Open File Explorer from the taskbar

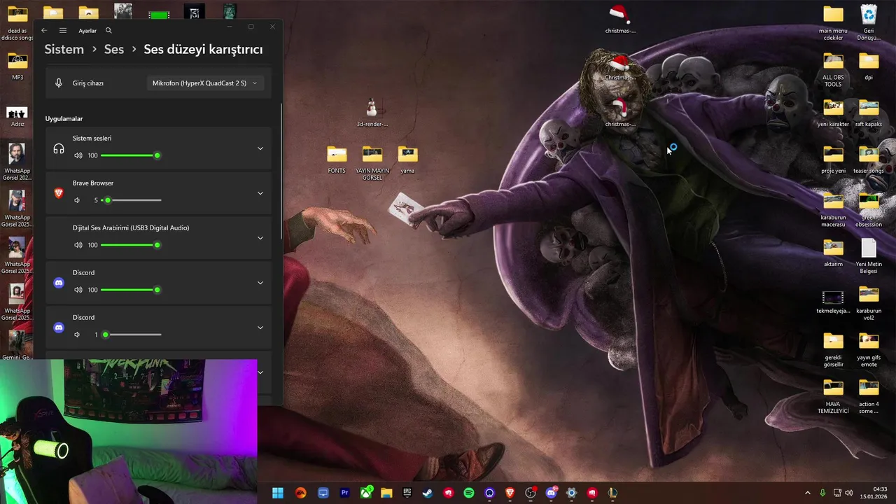(386, 493)
